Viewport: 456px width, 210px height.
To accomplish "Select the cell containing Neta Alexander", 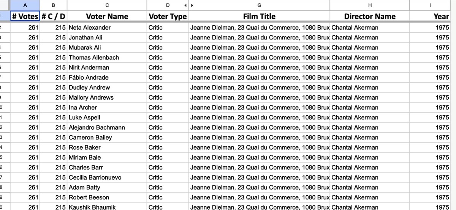I will coord(107,28).
